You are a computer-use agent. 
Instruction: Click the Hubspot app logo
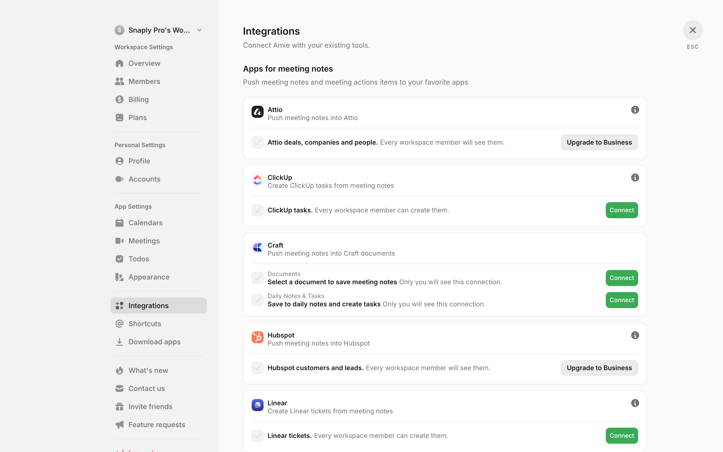[257, 337]
